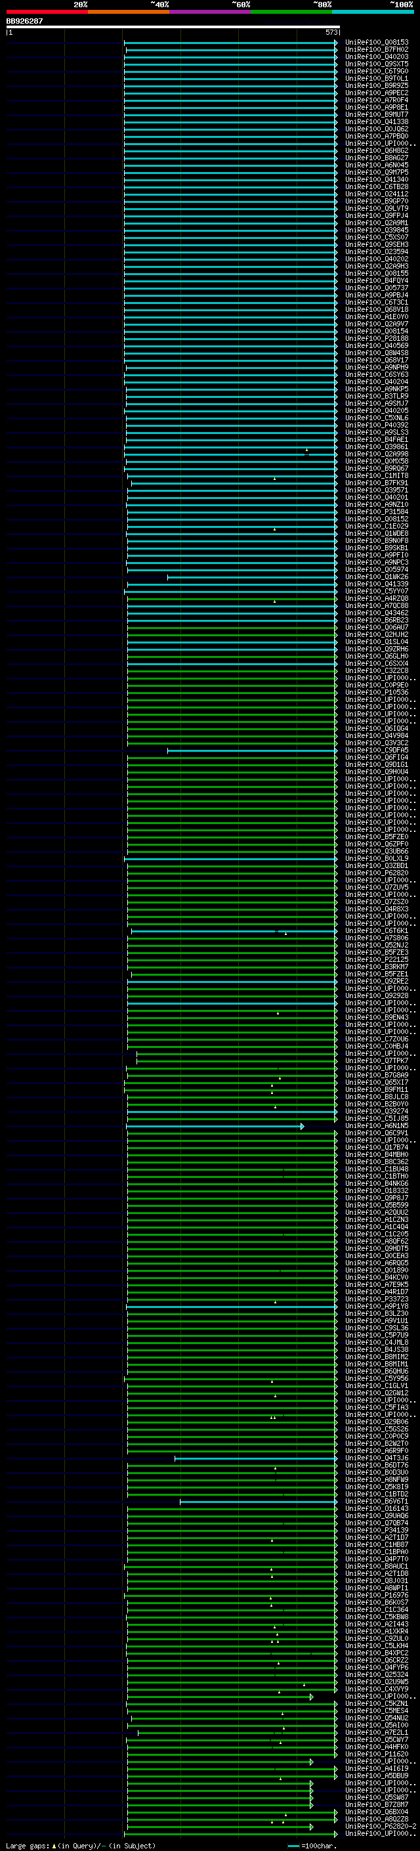Click the cyan ~100% identity legend bar

click(373, 12)
